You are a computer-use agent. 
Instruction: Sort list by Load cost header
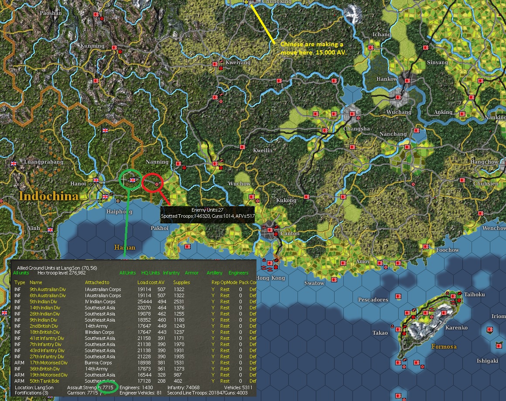(x=147, y=282)
